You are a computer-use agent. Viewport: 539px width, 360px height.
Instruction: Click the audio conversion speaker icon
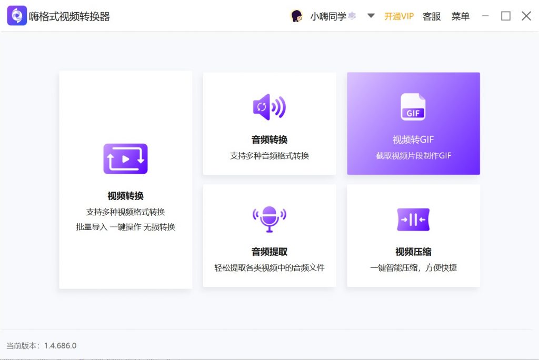click(269, 107)
